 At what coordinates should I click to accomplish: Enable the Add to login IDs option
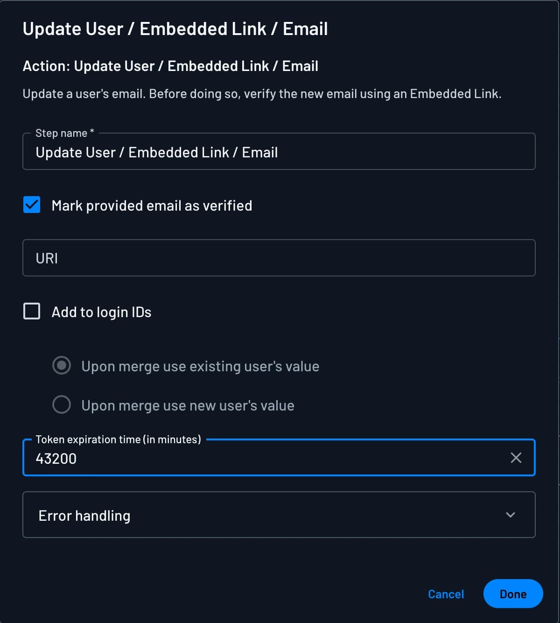[31, 311]
